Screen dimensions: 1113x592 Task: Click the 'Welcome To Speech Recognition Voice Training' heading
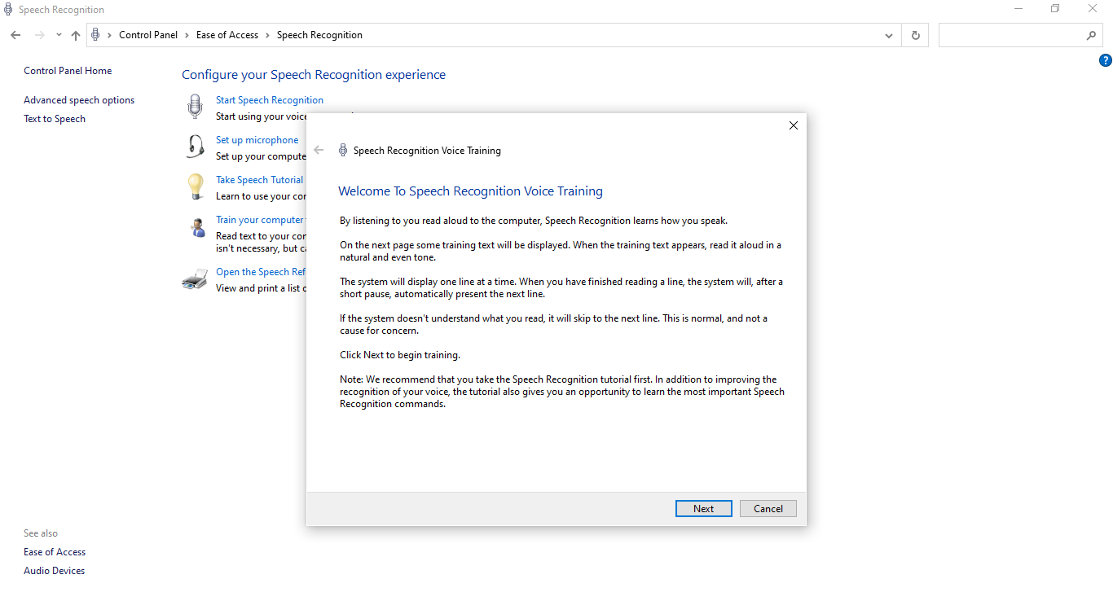pyautogui.click(x=470, y=191)
